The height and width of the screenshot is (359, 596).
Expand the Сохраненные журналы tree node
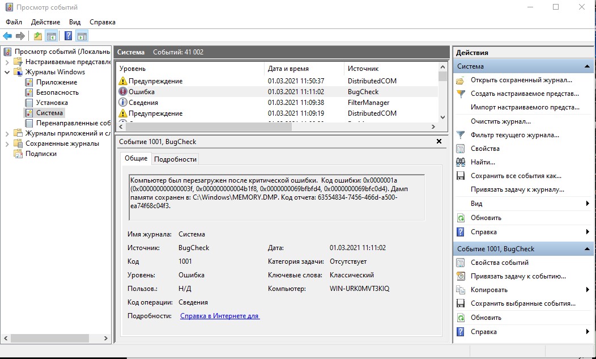(x=7, y=143)
